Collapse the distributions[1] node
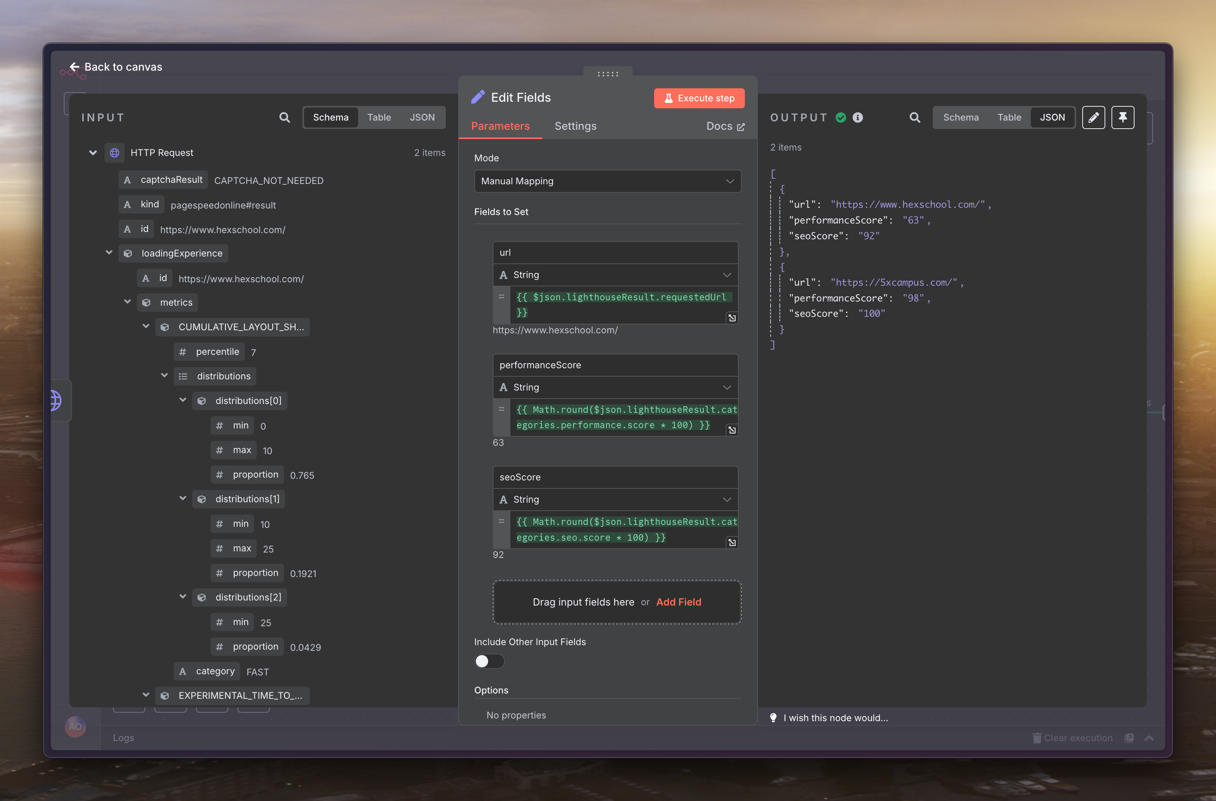Viewport: 1216px width, 801px height. pos(183,498)
